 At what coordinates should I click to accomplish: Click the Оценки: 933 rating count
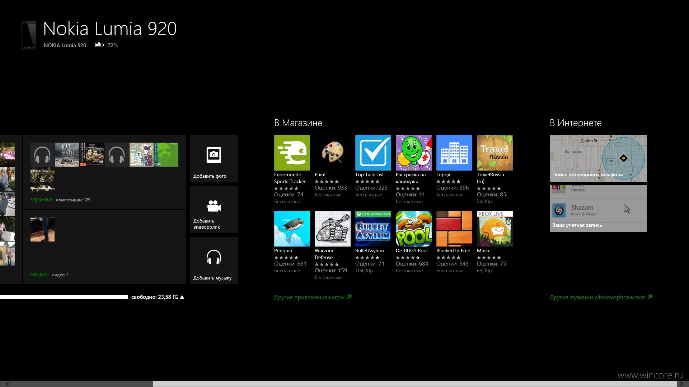331,187
